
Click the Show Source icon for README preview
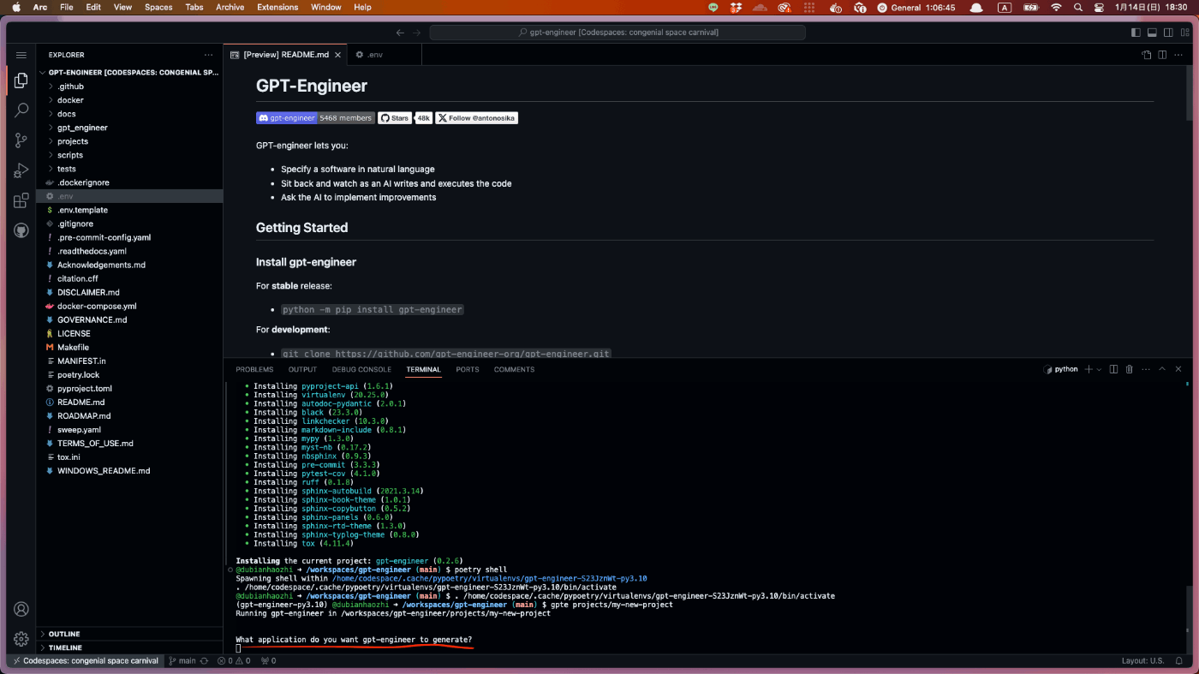1147,55
